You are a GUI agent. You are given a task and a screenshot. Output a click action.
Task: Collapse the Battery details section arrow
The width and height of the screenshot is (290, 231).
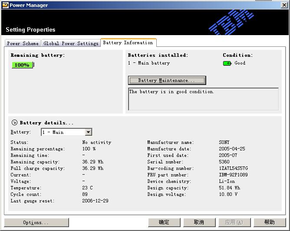(14, 123)
